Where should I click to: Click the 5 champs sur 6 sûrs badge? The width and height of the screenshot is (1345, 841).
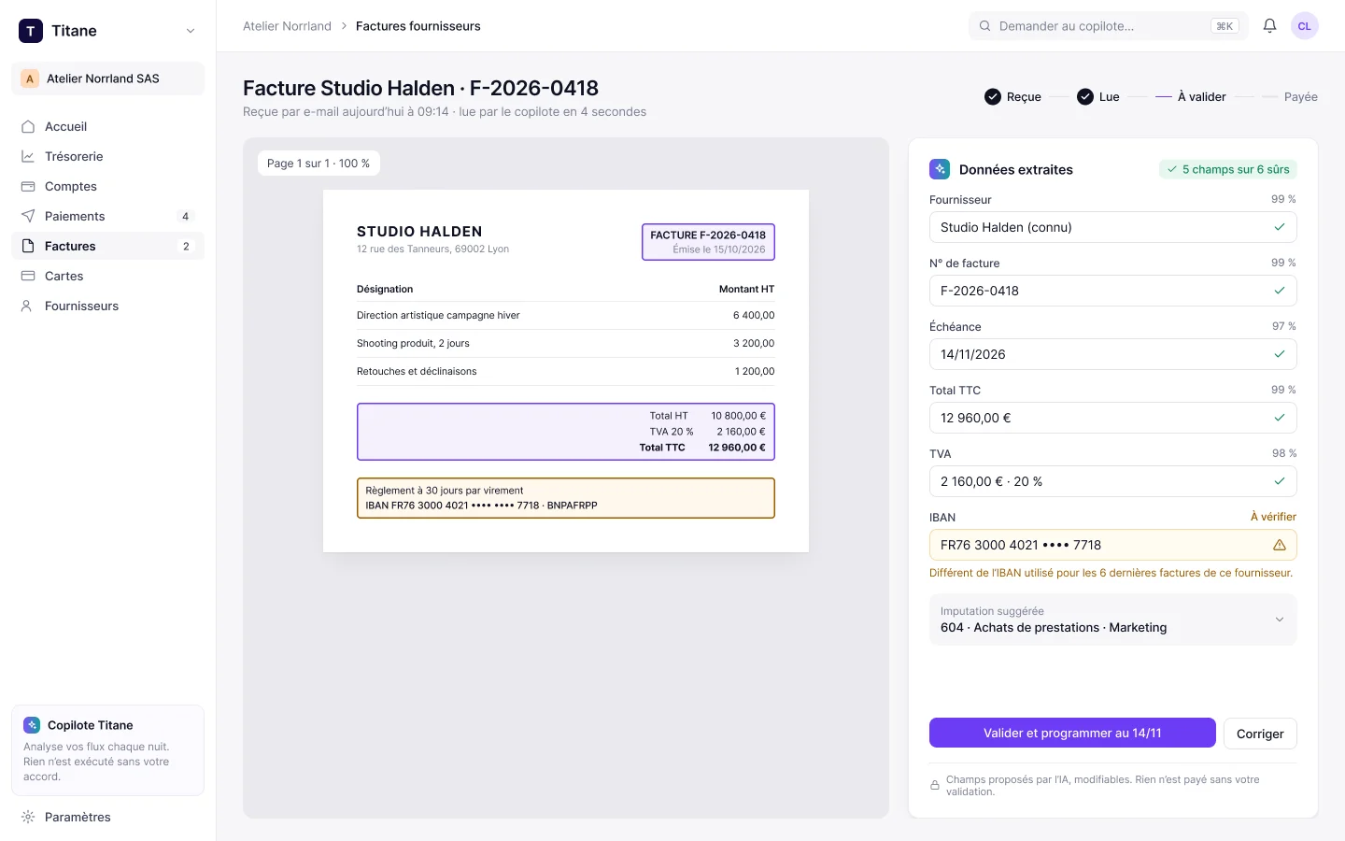[1228, 169]
